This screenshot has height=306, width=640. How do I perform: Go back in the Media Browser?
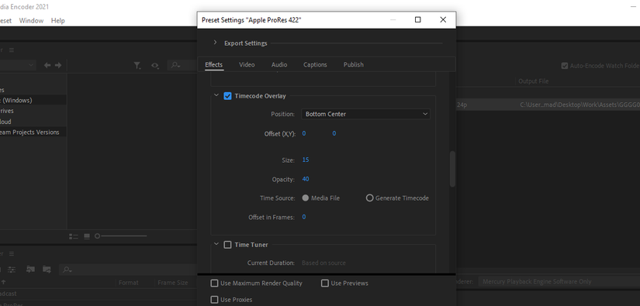point(47,65)
